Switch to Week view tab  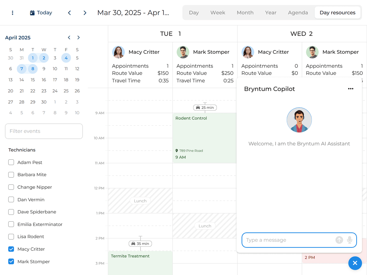pos(218,13)
